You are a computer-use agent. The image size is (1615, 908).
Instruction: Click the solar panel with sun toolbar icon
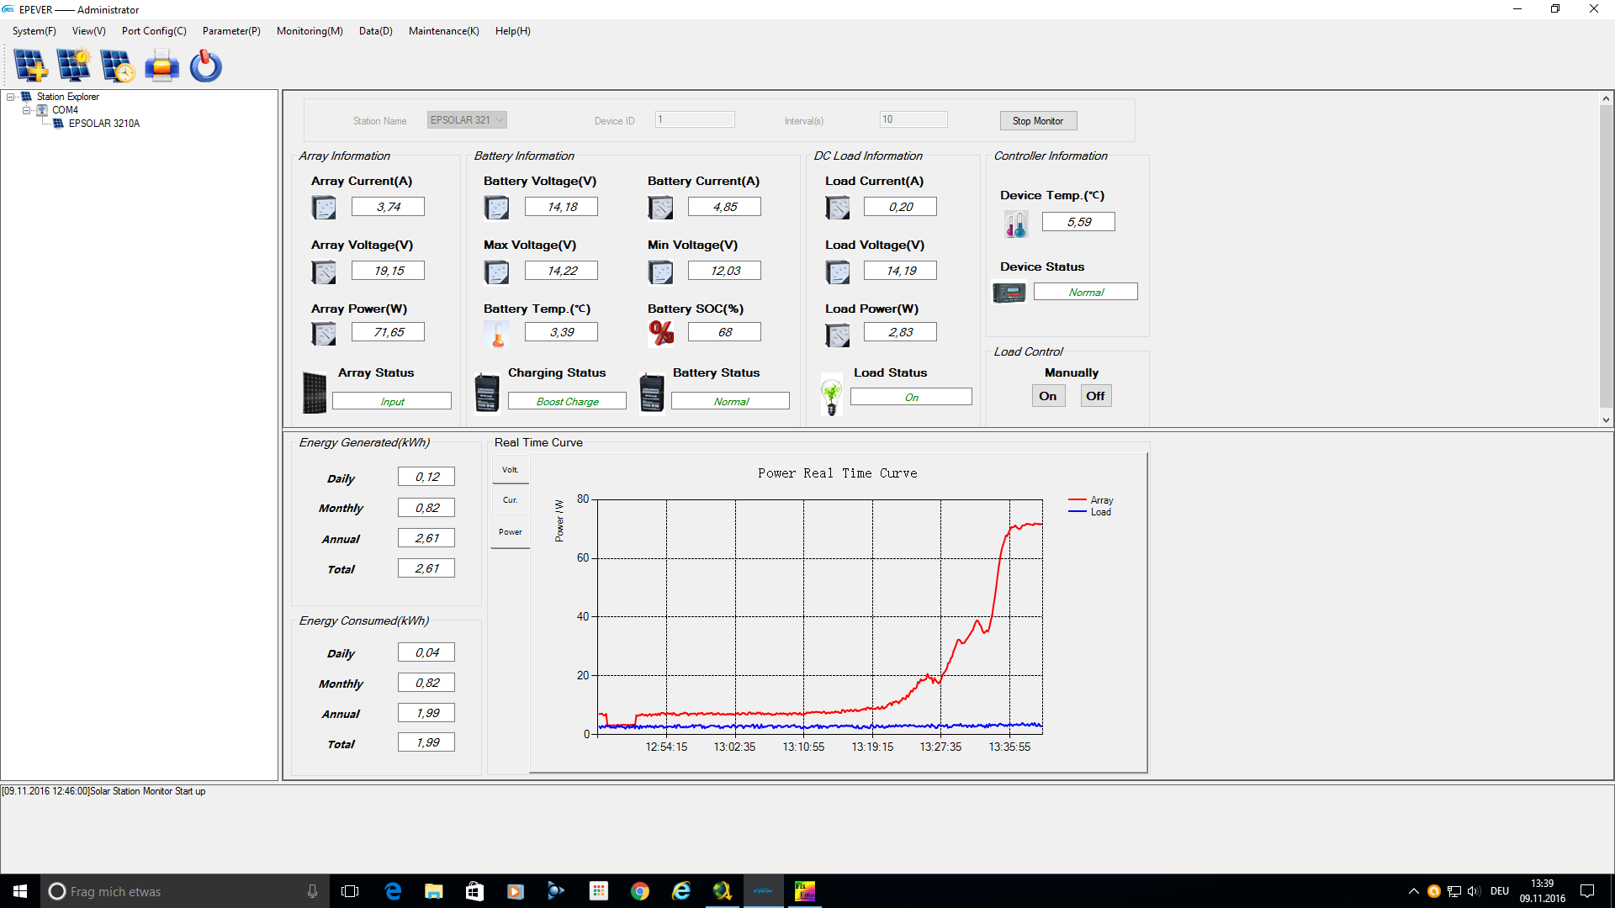[74, 66]
